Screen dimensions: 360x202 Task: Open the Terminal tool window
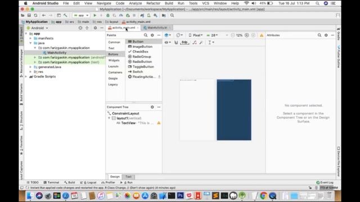tap(51, 182)
